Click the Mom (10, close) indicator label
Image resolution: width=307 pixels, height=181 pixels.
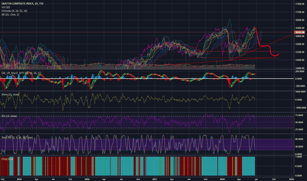tap(10, 94)
